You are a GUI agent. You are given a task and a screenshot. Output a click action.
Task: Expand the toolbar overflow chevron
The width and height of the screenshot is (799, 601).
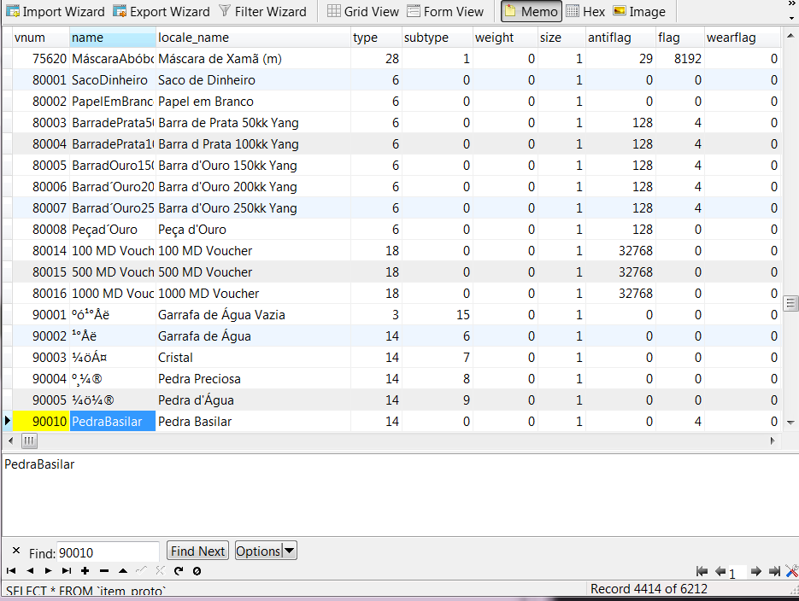pyautogui.click(x=791, y=4)
